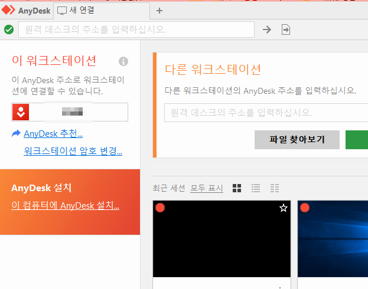Focus the top remote desk address bar
Image resolution: width=368 pixels, height=289 pixels.
(136, 29)
